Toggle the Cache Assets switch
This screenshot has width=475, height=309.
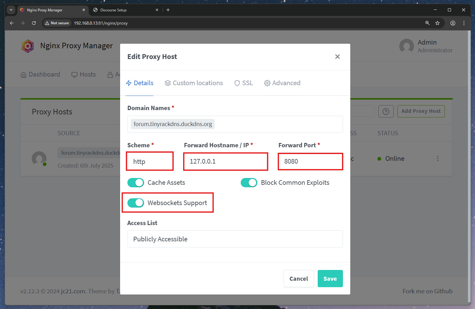pyautogui.click(x=136, y=183)
